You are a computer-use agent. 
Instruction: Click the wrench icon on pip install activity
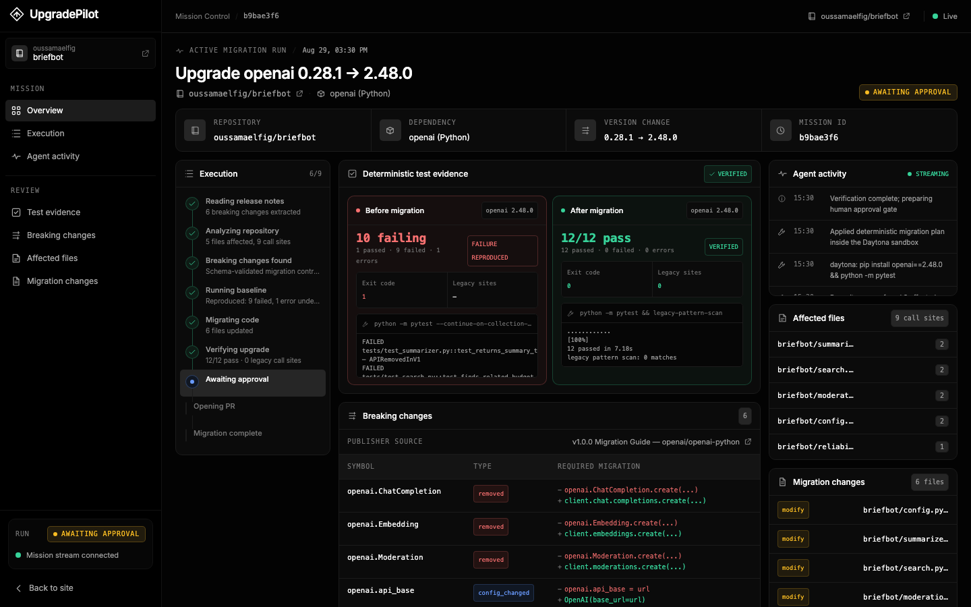click(782, 265)
